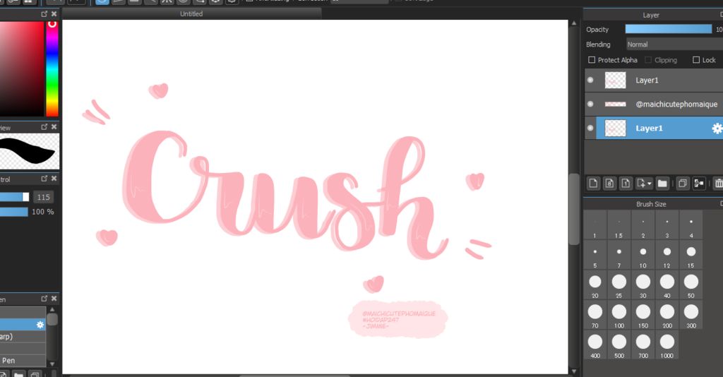Float the brush control panel

44,179
